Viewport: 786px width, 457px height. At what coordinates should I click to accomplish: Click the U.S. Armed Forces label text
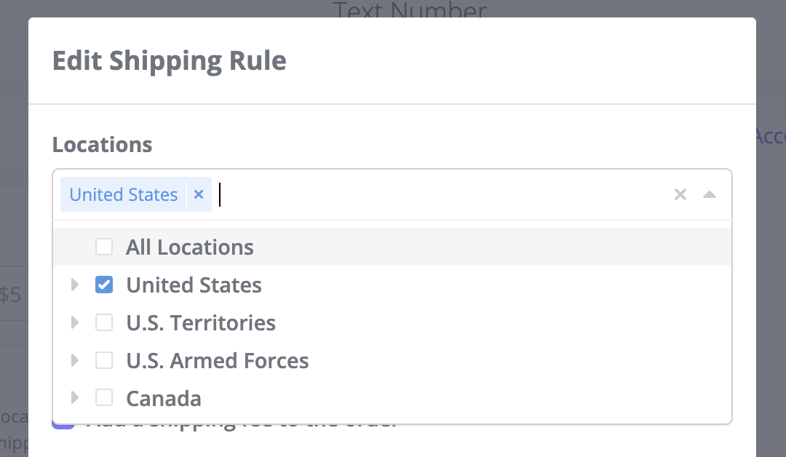coord(218,360)
